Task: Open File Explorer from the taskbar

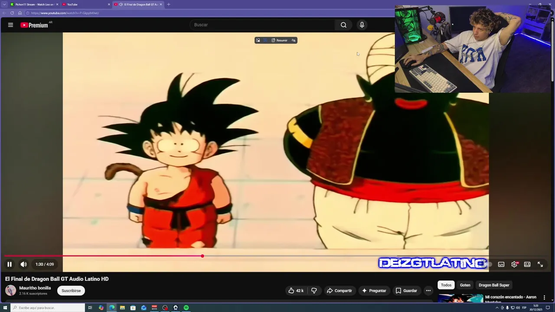Action: pyautogui.click(x=122, y=308)
